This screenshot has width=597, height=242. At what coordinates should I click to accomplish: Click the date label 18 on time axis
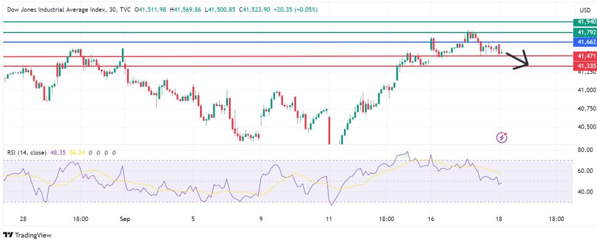[x=499, y=219]
